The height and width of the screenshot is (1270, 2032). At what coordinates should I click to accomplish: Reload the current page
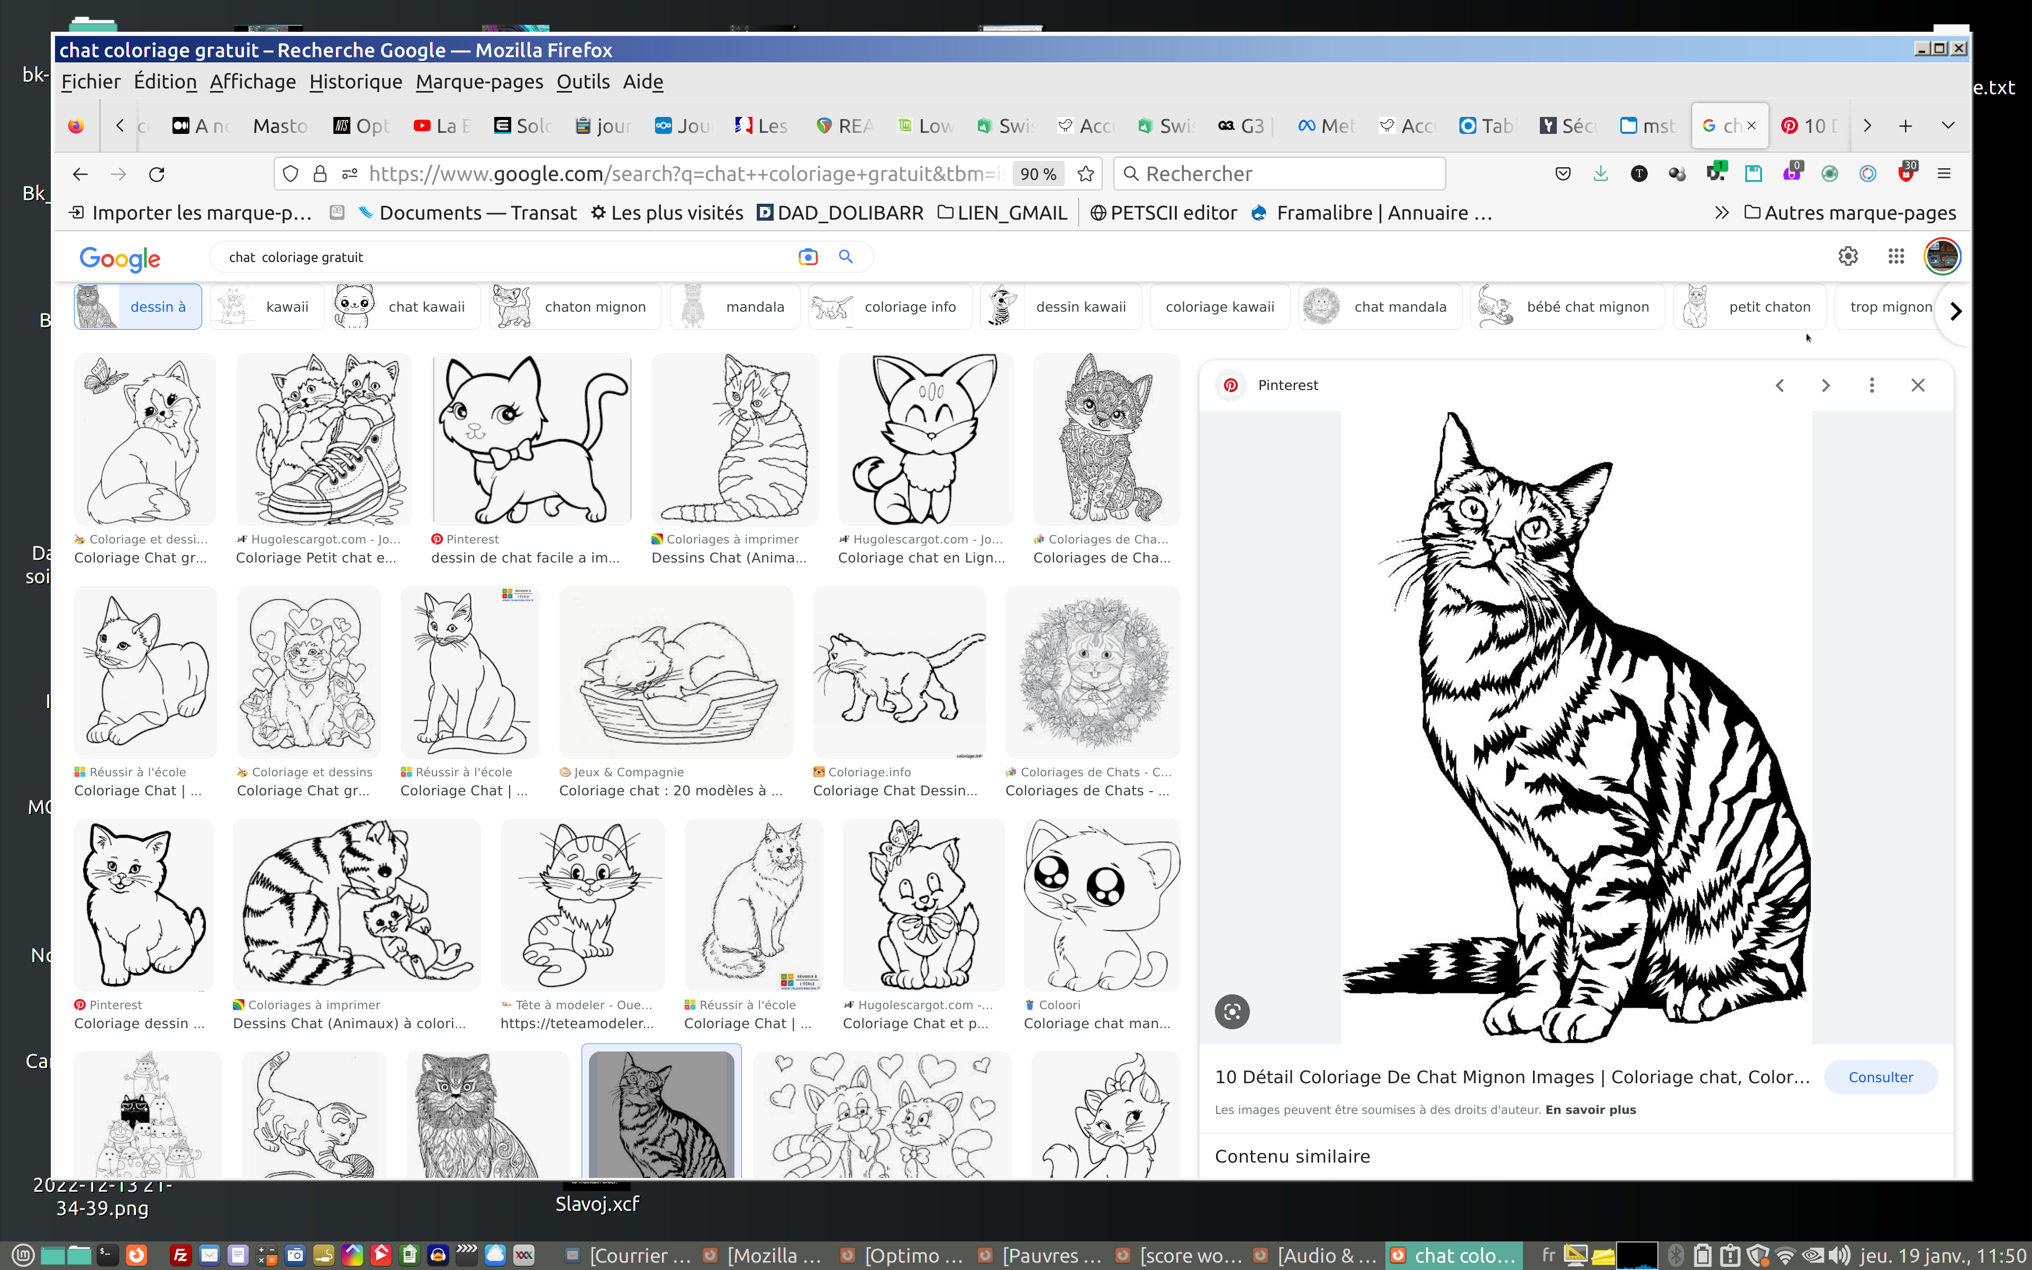[x=157, y=174]
